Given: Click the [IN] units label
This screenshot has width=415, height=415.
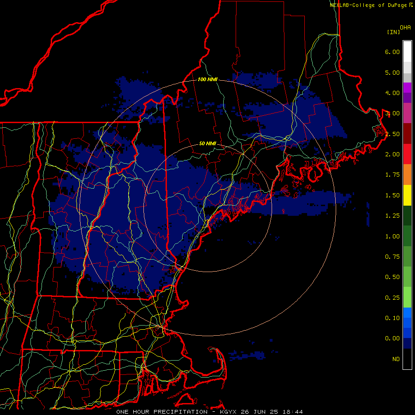Looking at the screenshot, I should [x=393, y=32].
